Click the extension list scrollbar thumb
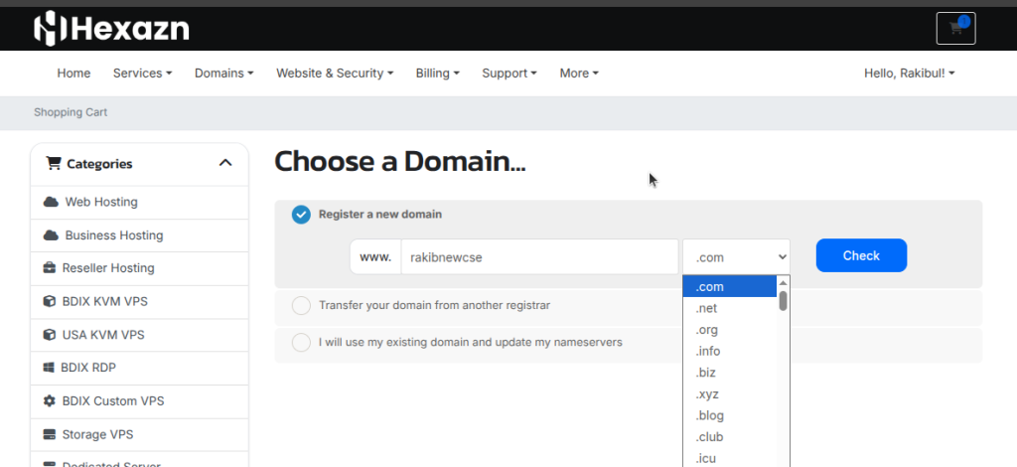This screenshot has width=1017, height=467. pos(783,301)
